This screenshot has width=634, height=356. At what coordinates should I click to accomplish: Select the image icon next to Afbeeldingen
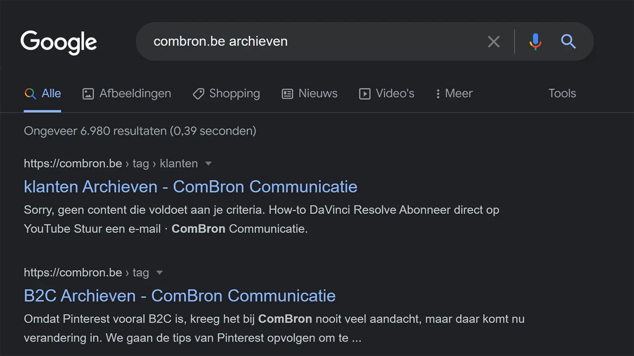coord(87,94)
